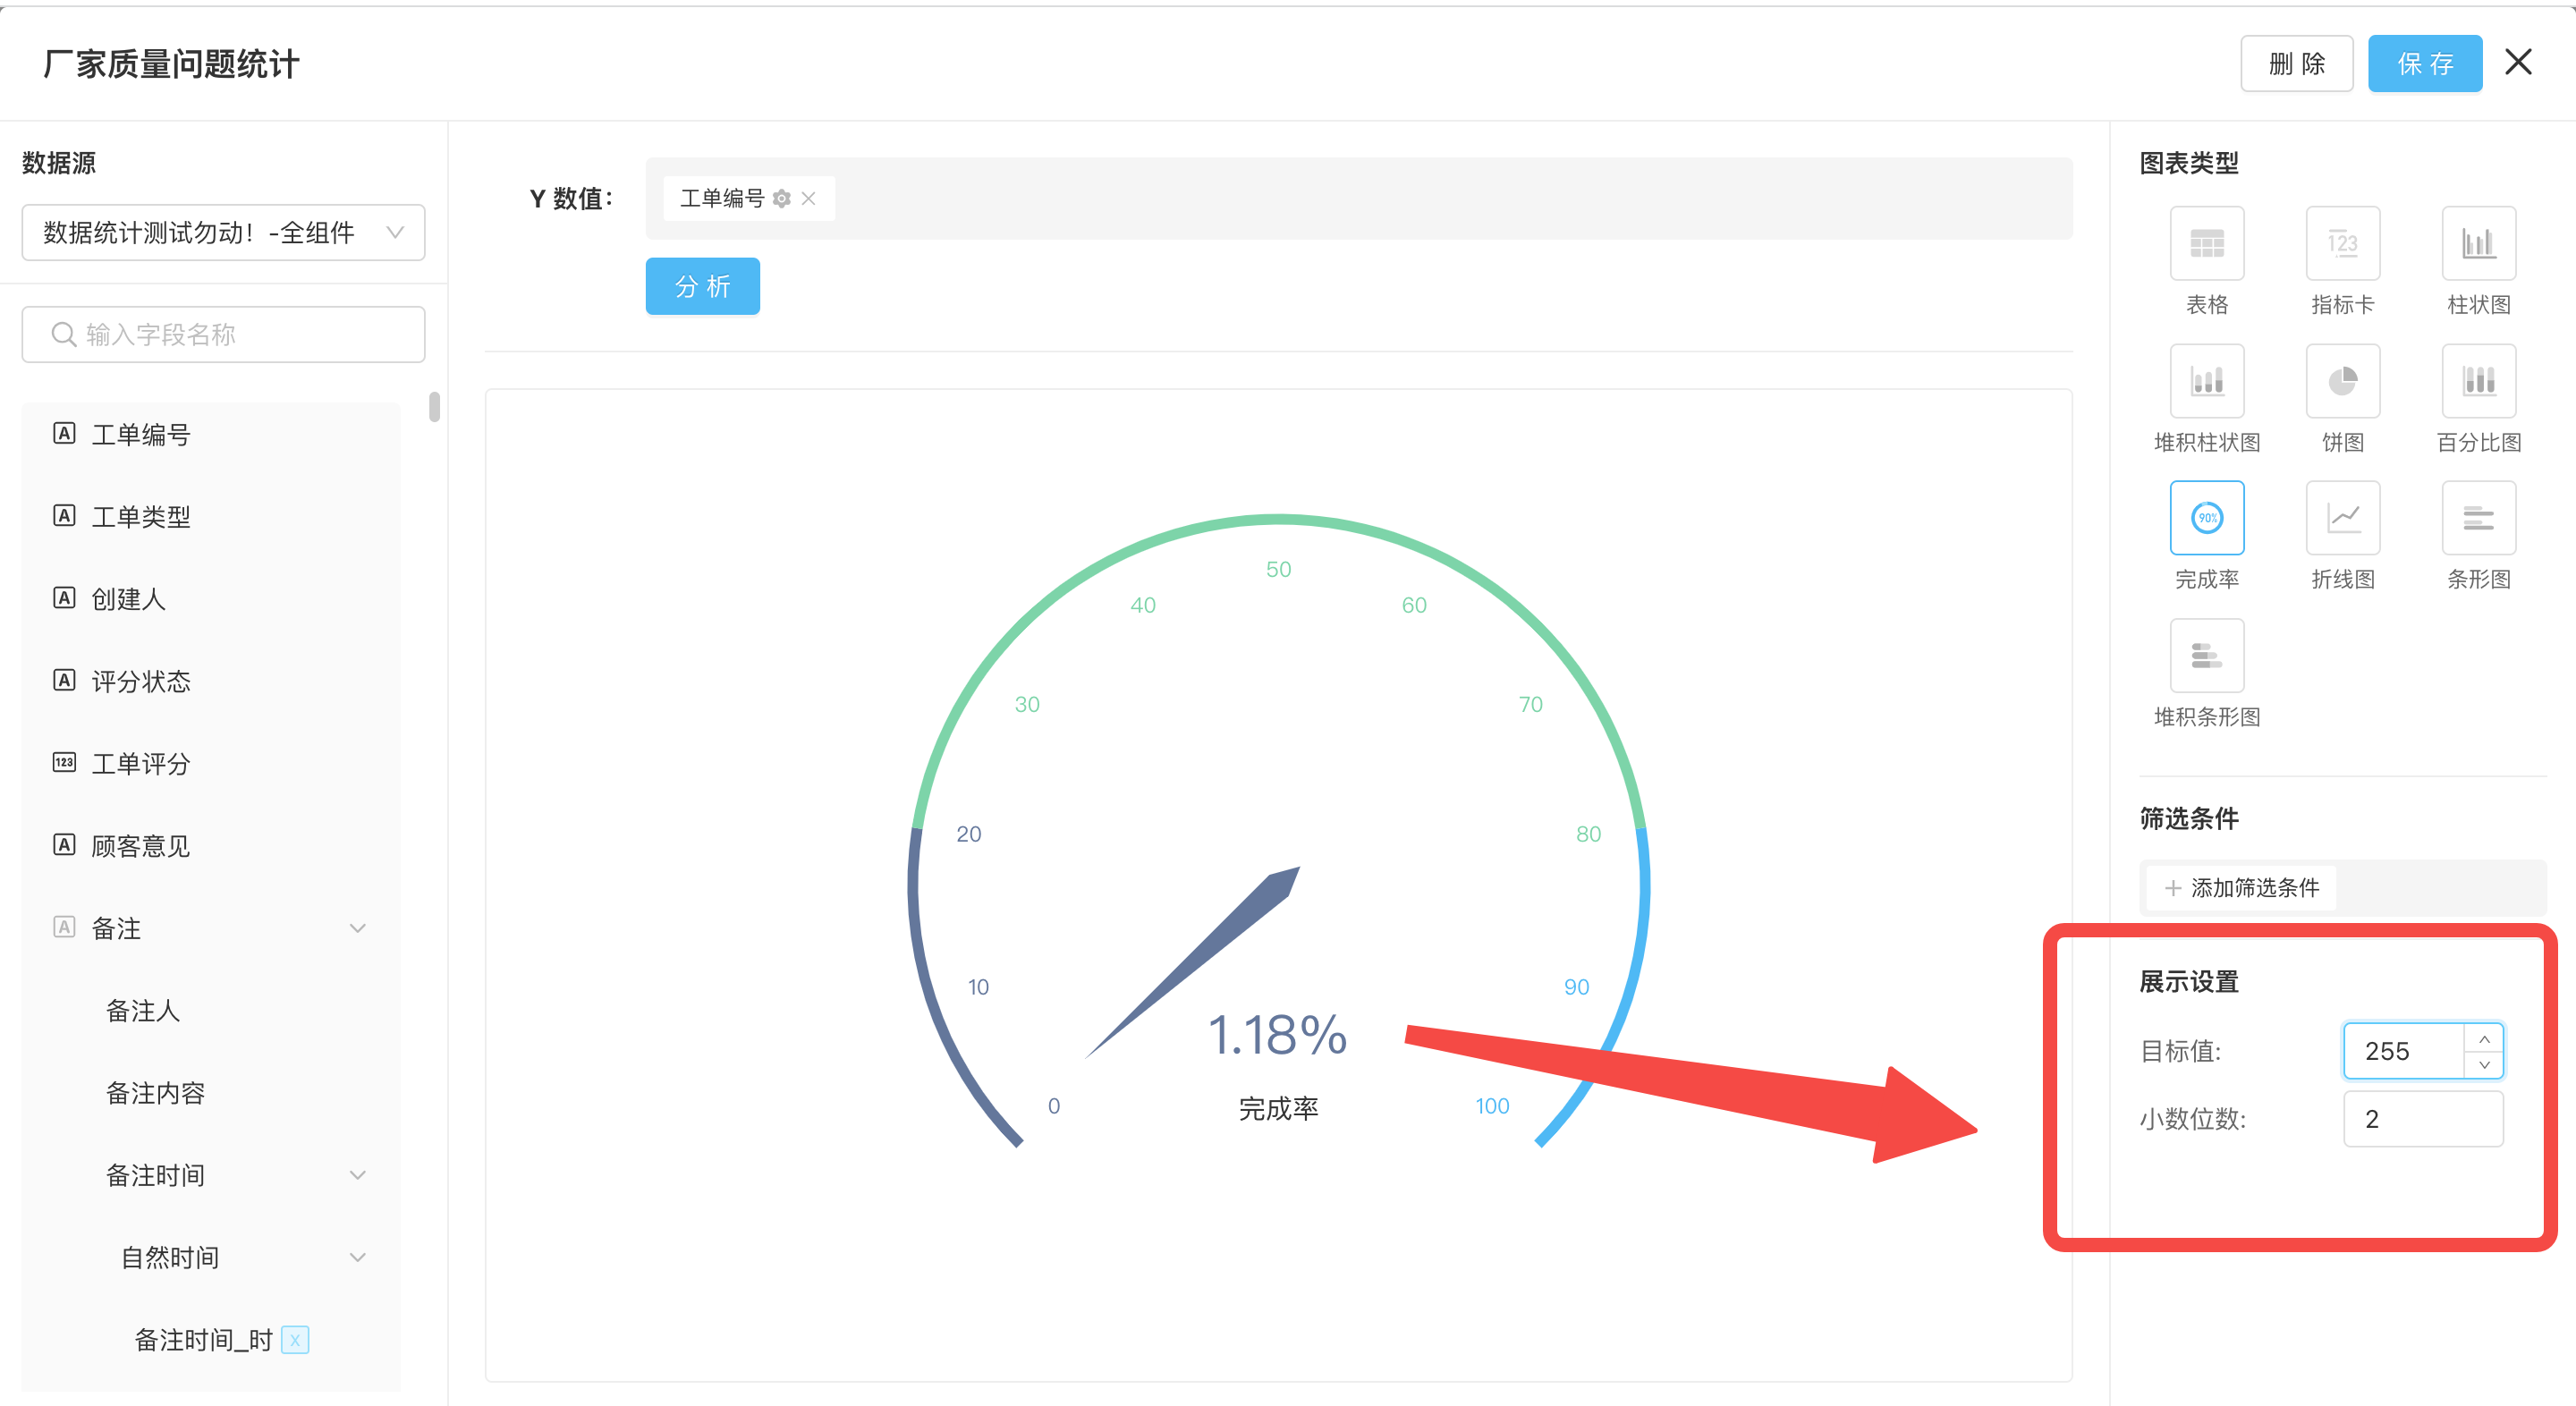Click the search magnifier in the field name box
Image resolution: width=2576 pixels, height=1406 pixels.
[x=63, y=334]
